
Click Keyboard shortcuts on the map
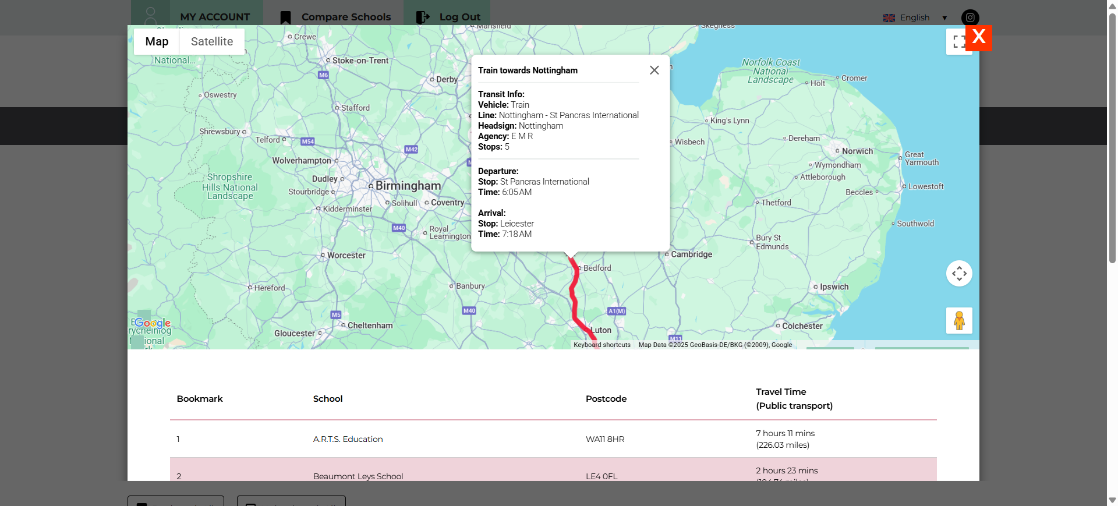[x=602, y=345]
